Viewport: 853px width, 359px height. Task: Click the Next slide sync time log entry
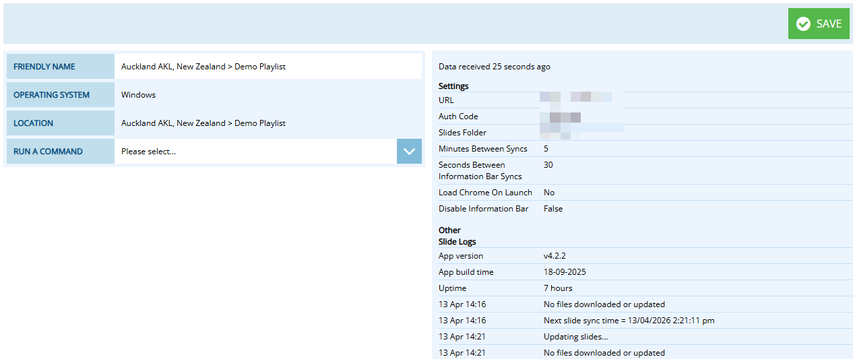pos(629,321)
